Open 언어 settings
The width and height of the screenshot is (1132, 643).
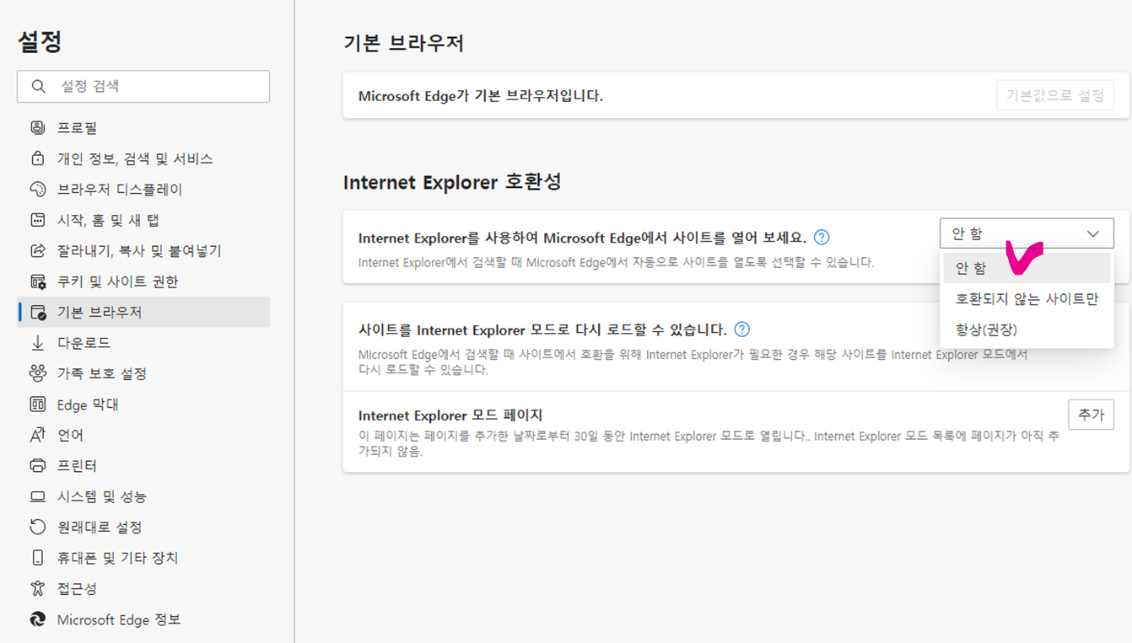143,435
